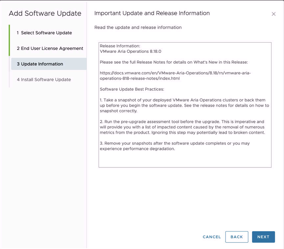Click the VMware Aria Operations 8.18.0 line
The width and height of the screenshot is (284, 249).
coord(130,51)
